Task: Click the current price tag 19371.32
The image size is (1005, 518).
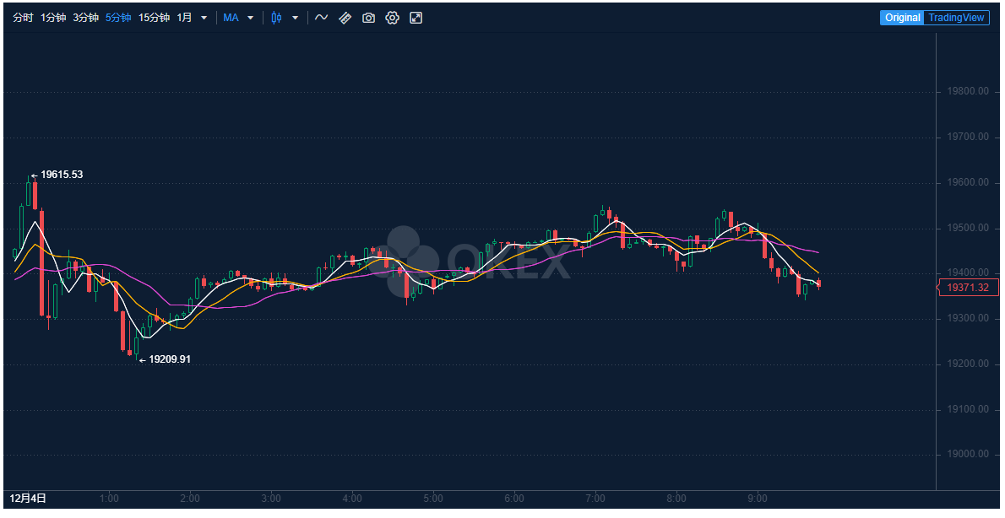Action: coord(968,288)
